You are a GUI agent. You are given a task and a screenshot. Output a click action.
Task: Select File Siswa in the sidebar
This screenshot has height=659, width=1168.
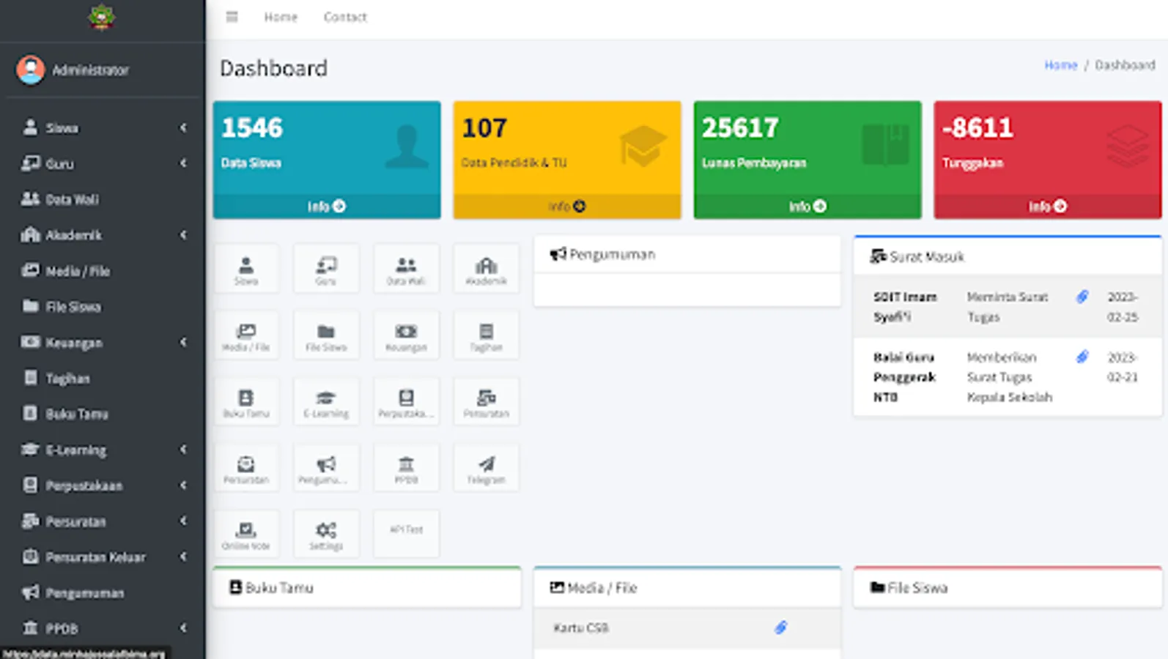click(103, 306)
